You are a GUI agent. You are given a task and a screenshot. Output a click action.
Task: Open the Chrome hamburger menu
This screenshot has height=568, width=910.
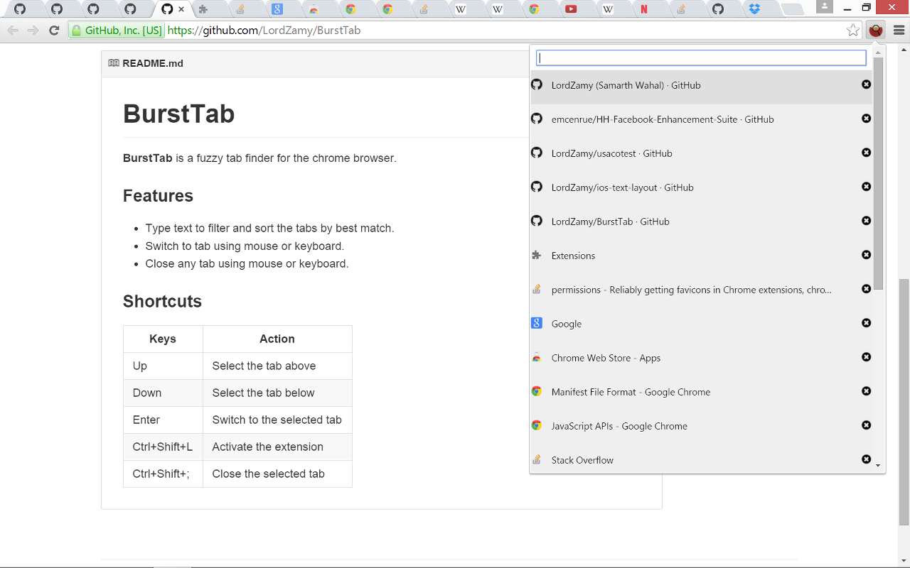[899, 31]
